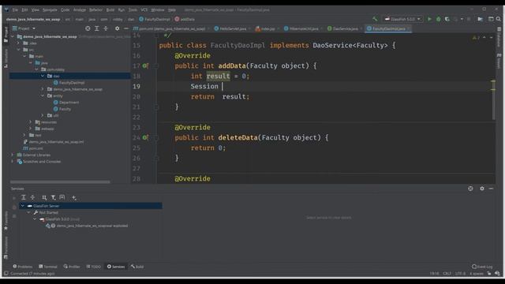This screenshot has height=284, width=505.
Task: Open Project Structure icon in toolbar
Action: [x=481, y=19]
